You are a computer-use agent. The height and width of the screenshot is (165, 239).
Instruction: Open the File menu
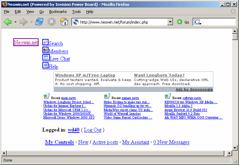(6, 12)
